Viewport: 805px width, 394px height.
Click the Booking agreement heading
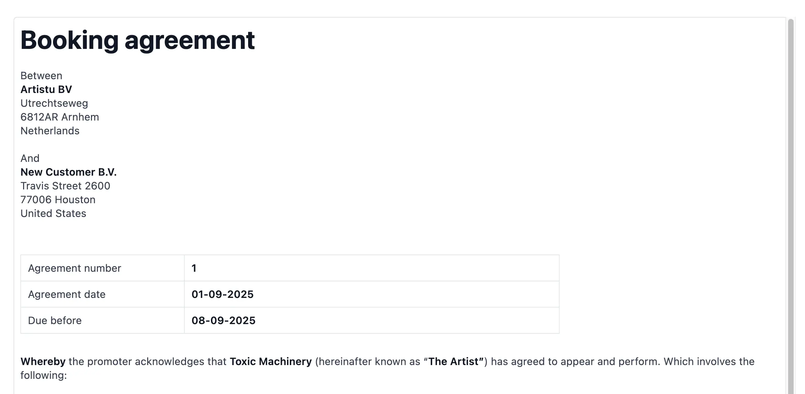[x=137, y=40]
